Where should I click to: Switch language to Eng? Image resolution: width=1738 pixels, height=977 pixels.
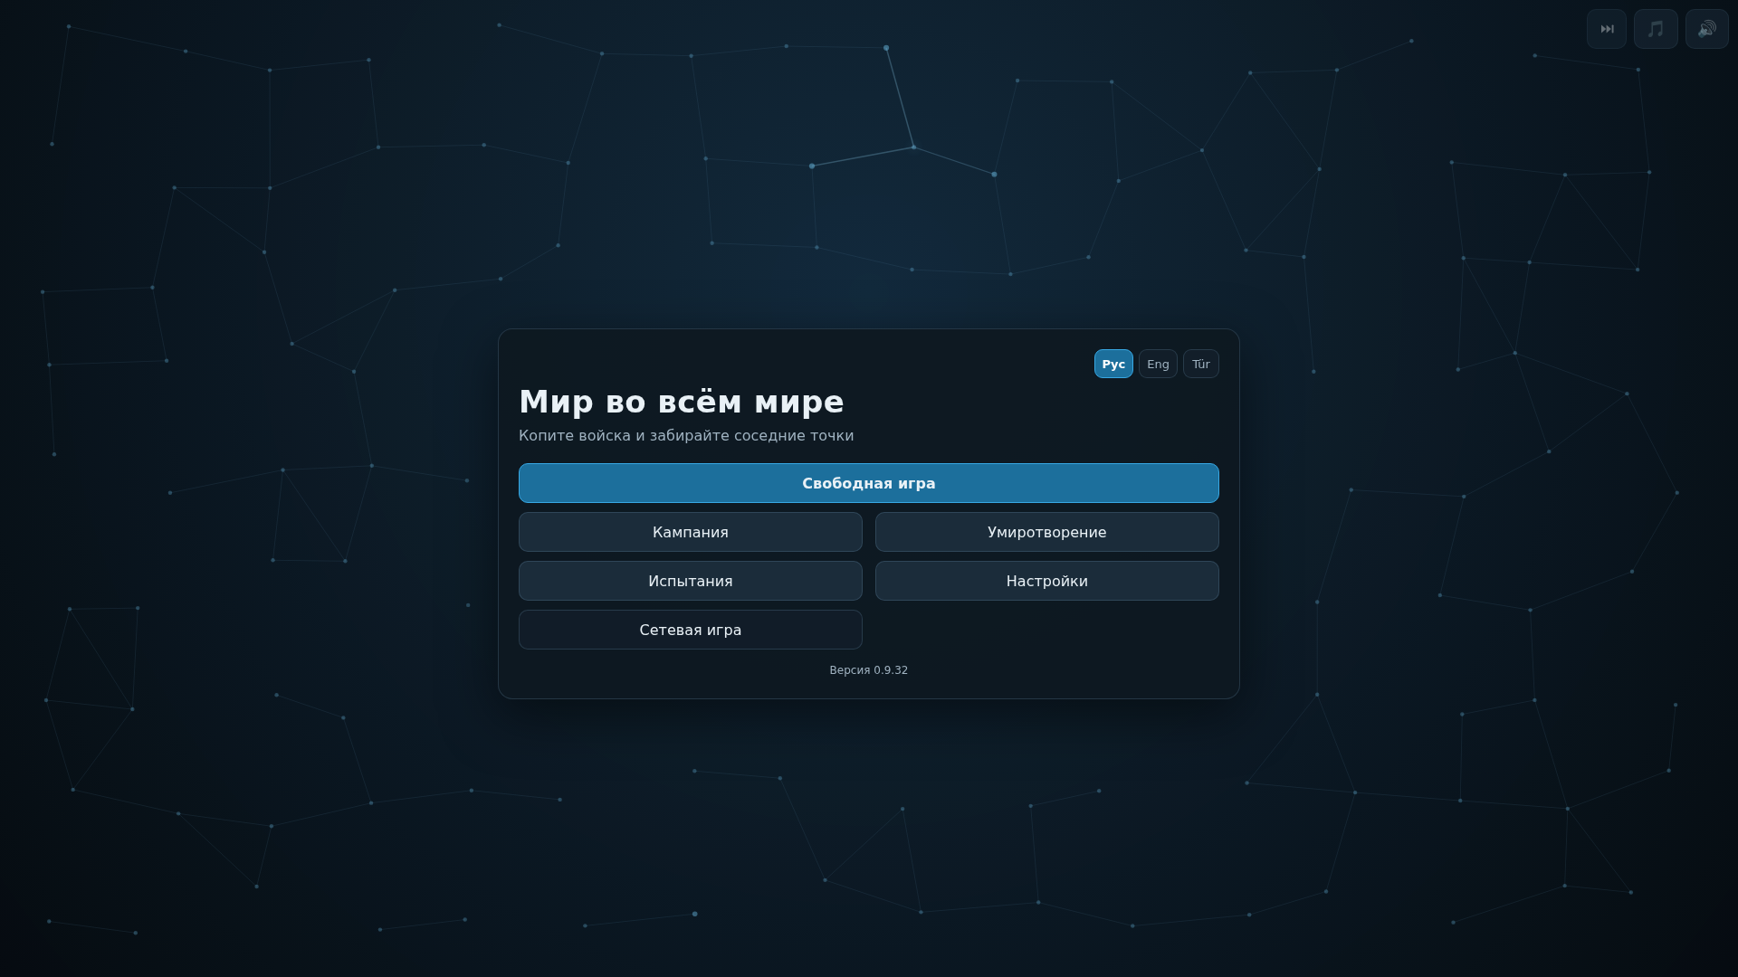1158,364
